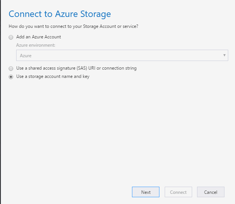The image size is (235, 204).
Task: Open the Azure environment dropdown
Action: [122, 55]
